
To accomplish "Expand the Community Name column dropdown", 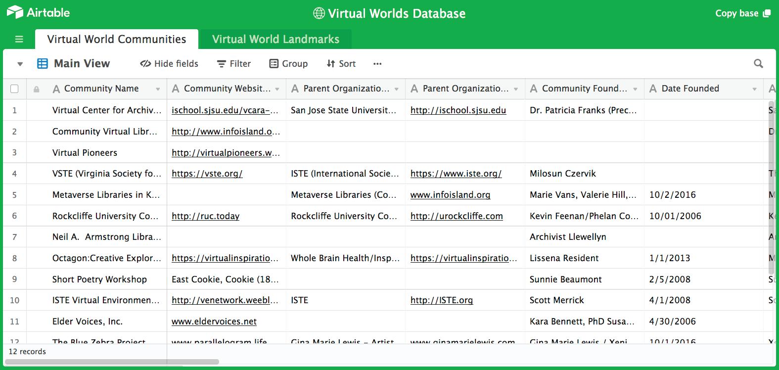I will tap(158, 89).
